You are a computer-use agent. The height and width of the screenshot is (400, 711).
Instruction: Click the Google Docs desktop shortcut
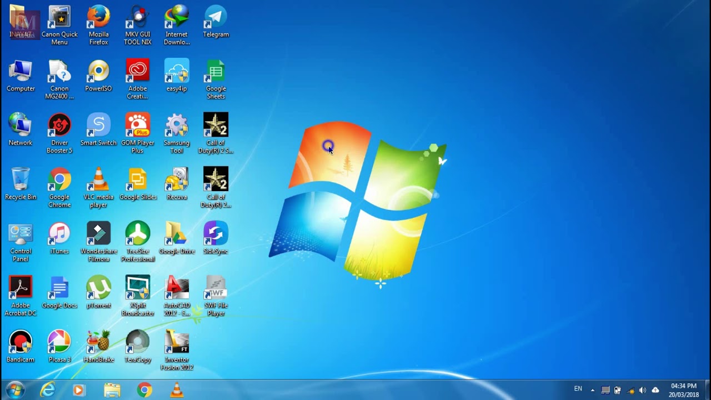pyautogui.click(x=59, y=293)
